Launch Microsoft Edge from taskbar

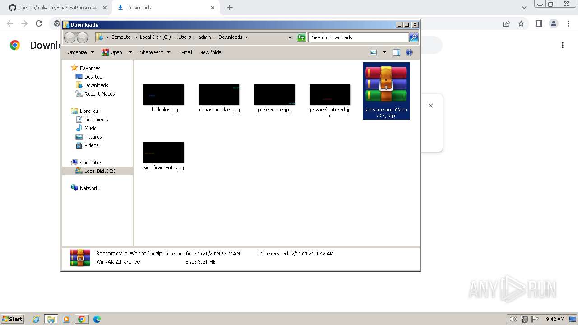pyautogui.click(x=97, y=319)
